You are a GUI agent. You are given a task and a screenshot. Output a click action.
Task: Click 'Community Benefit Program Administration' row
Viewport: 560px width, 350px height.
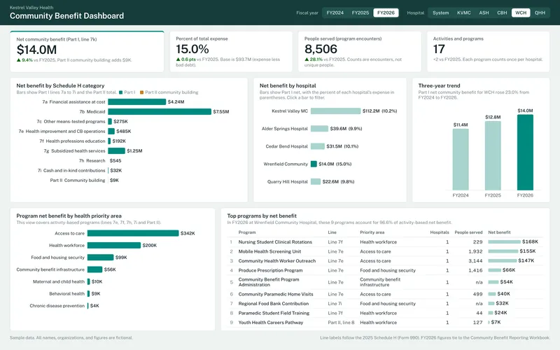pyautogui.click(x=385, y=282)
